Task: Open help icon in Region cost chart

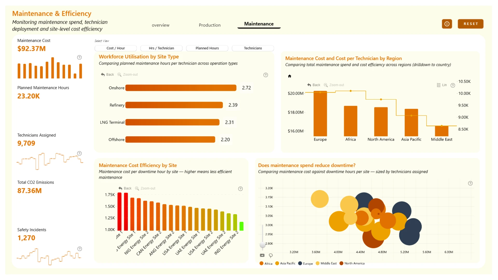Action: [453, 85]
